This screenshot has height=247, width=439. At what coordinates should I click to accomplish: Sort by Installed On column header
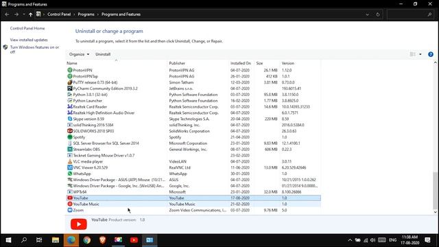click(241, 63)
